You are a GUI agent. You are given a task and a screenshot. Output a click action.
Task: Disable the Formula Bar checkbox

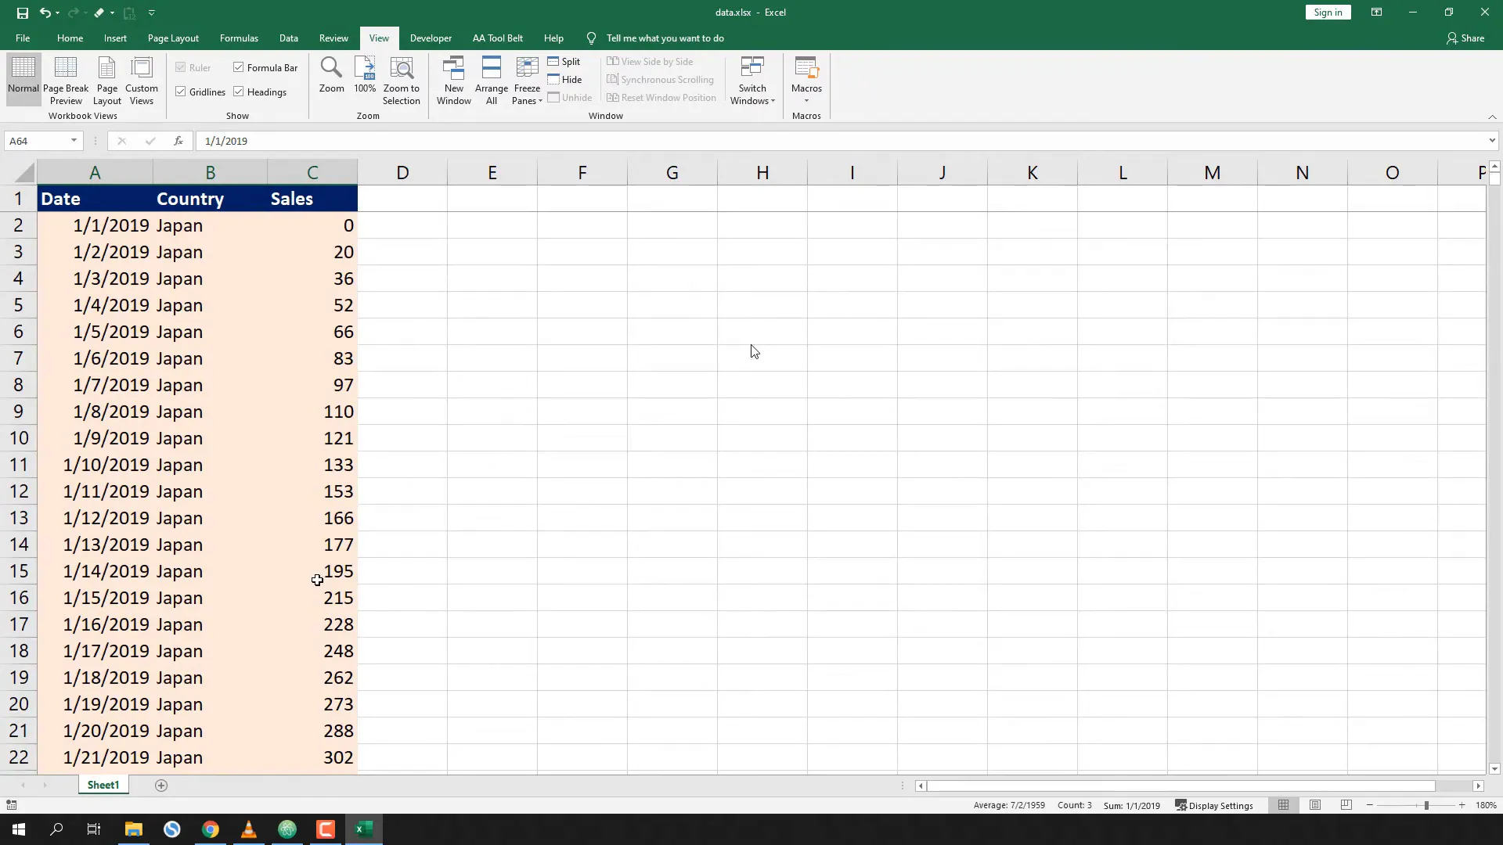(x=239, y=67)
